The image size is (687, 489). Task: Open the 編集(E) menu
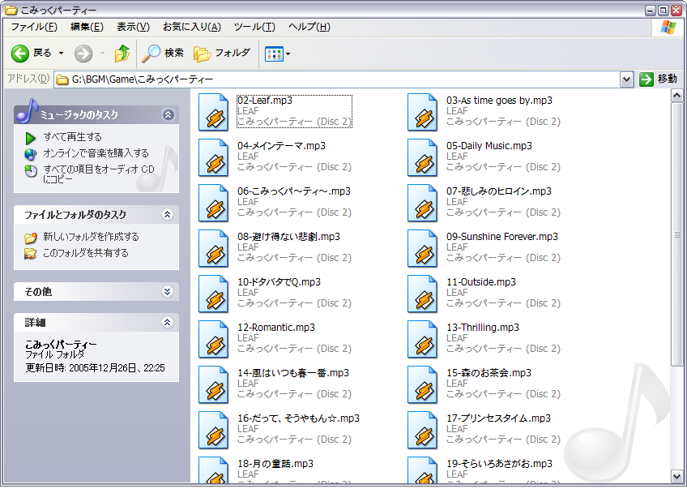pyautogui.click(x=87, y=28)
